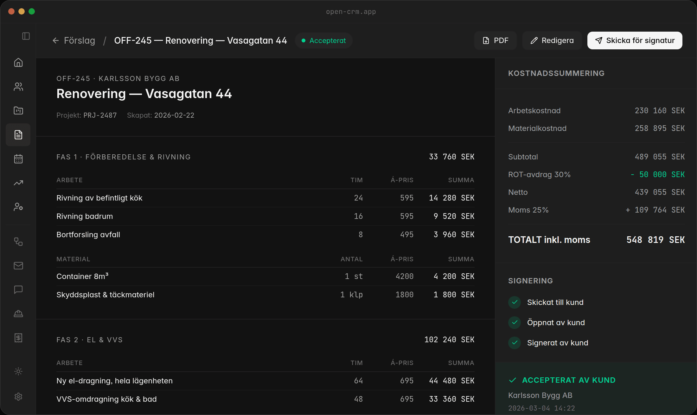Click the '102 240 SEK' phase total
The width and height of the screenshot is (697, 415).
450,340
